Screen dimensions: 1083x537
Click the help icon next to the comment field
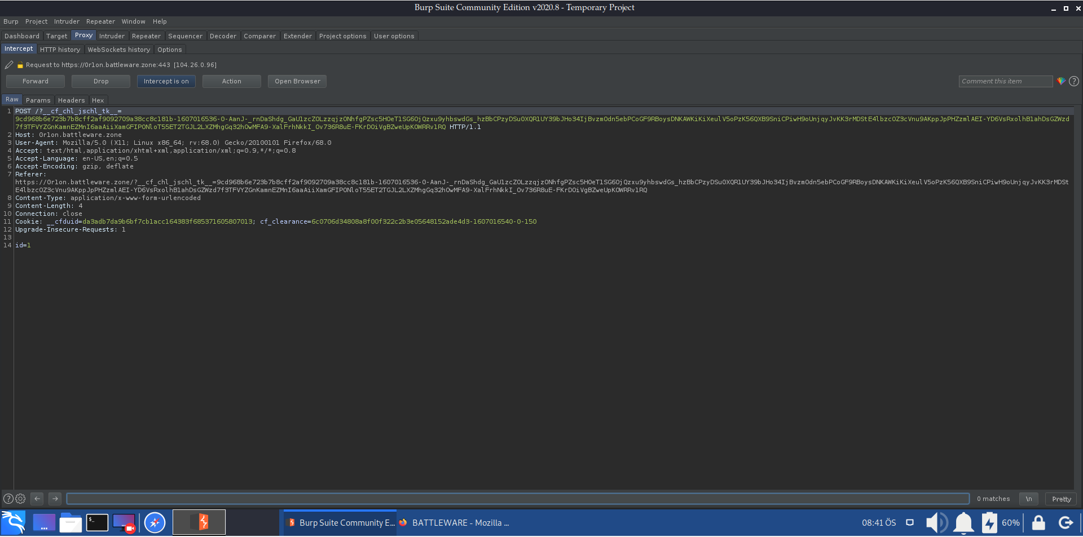[x=1074, y=81]
